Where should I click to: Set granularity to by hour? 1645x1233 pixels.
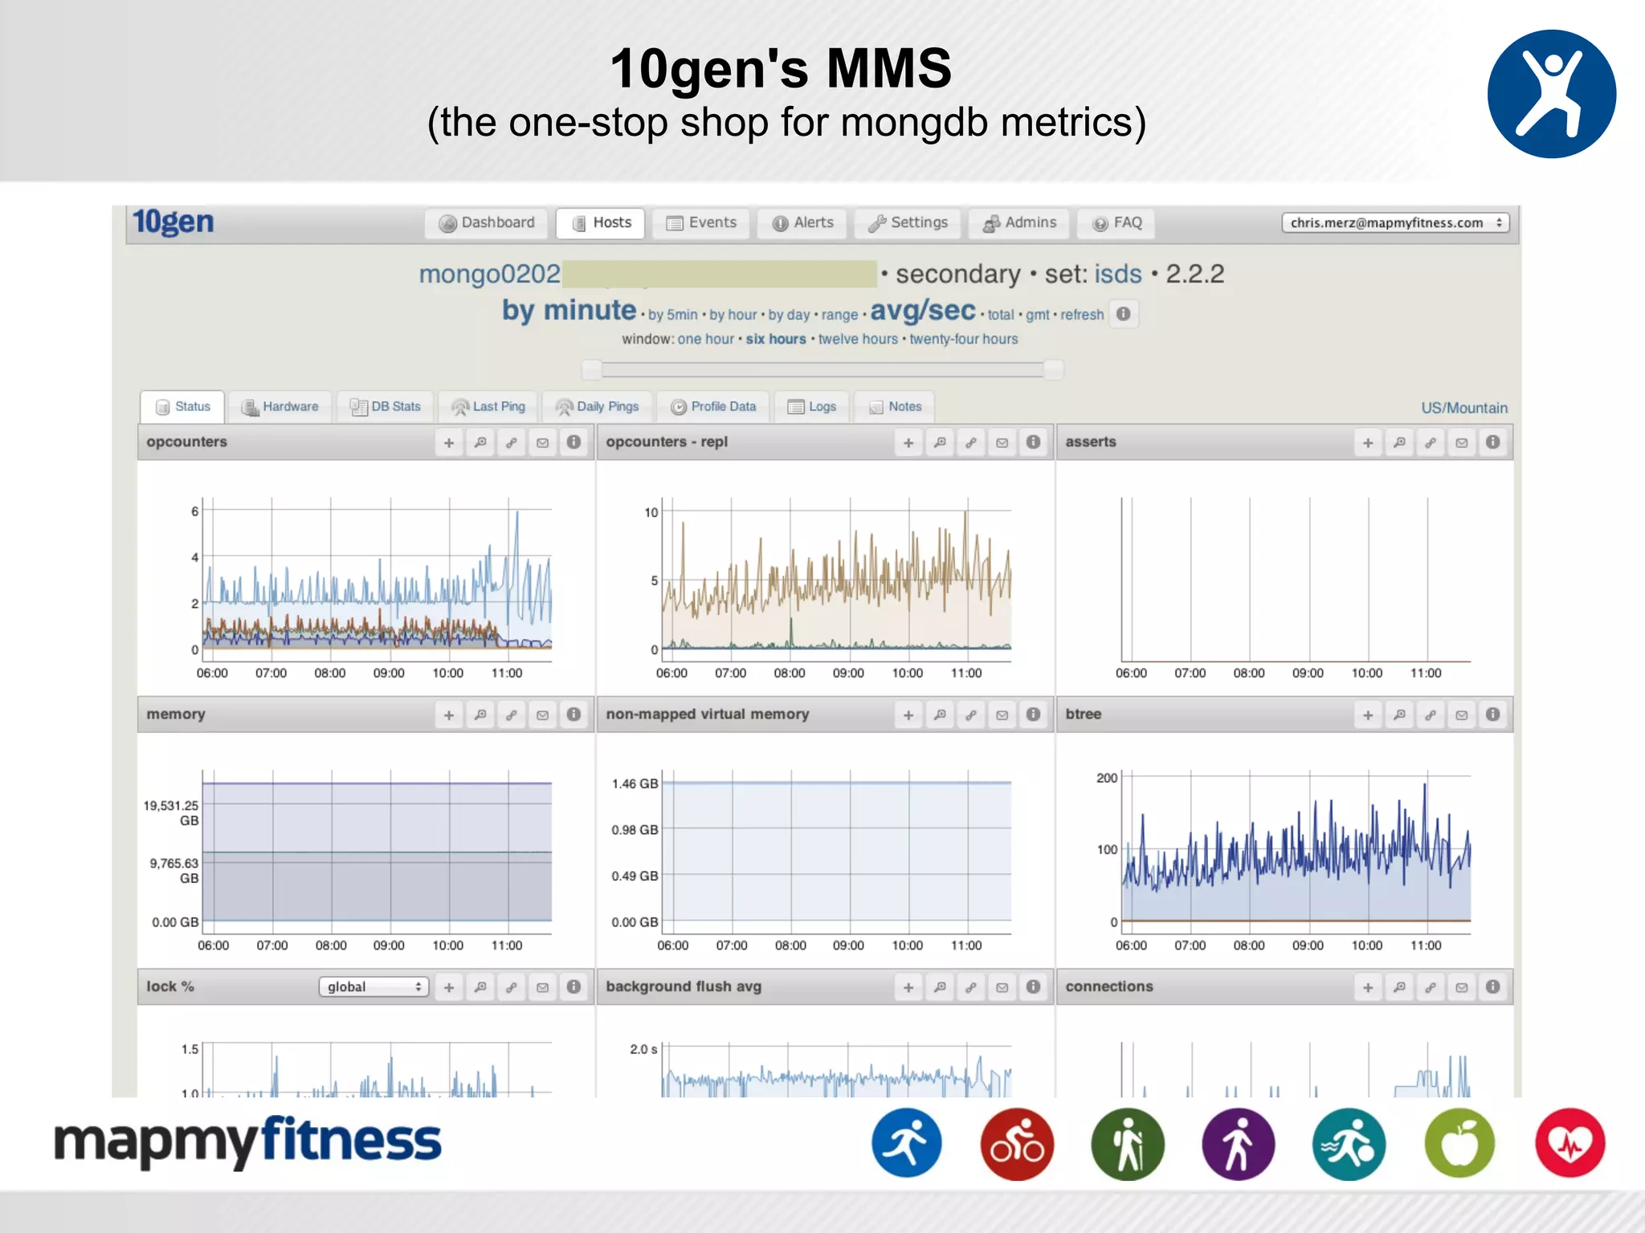point(733,315)
